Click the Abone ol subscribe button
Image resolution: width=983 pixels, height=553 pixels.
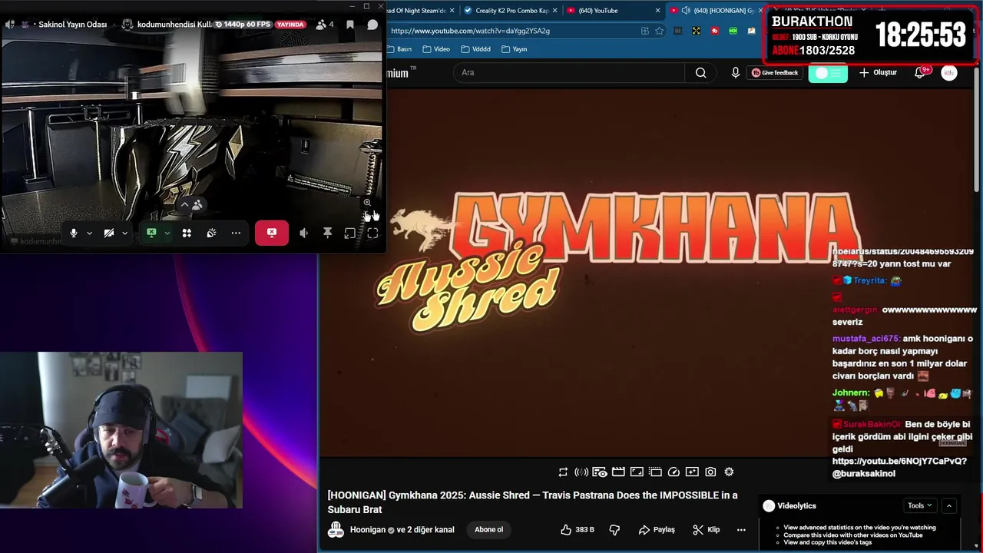pyautogui.click(x=488, y=529)
